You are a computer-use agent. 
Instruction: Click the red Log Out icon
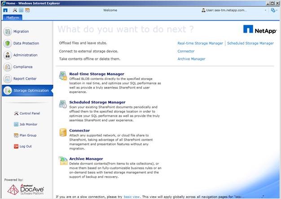(x=16, y=146)
